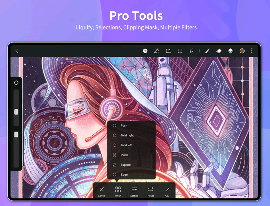This screenshot has height=206, width=270.
Task: Select the paint bucket fill tool
Action: [157, 51]
